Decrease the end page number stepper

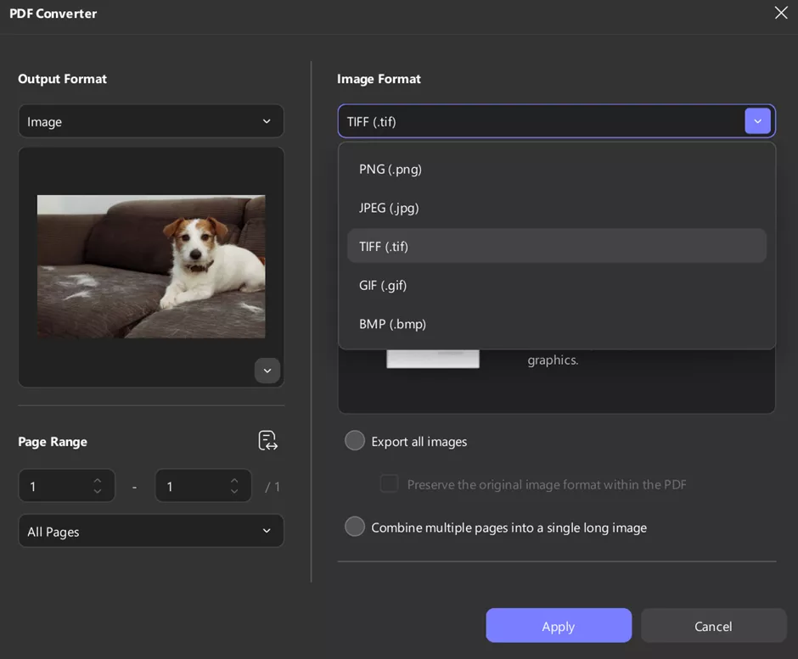click(x=234, y=492)
